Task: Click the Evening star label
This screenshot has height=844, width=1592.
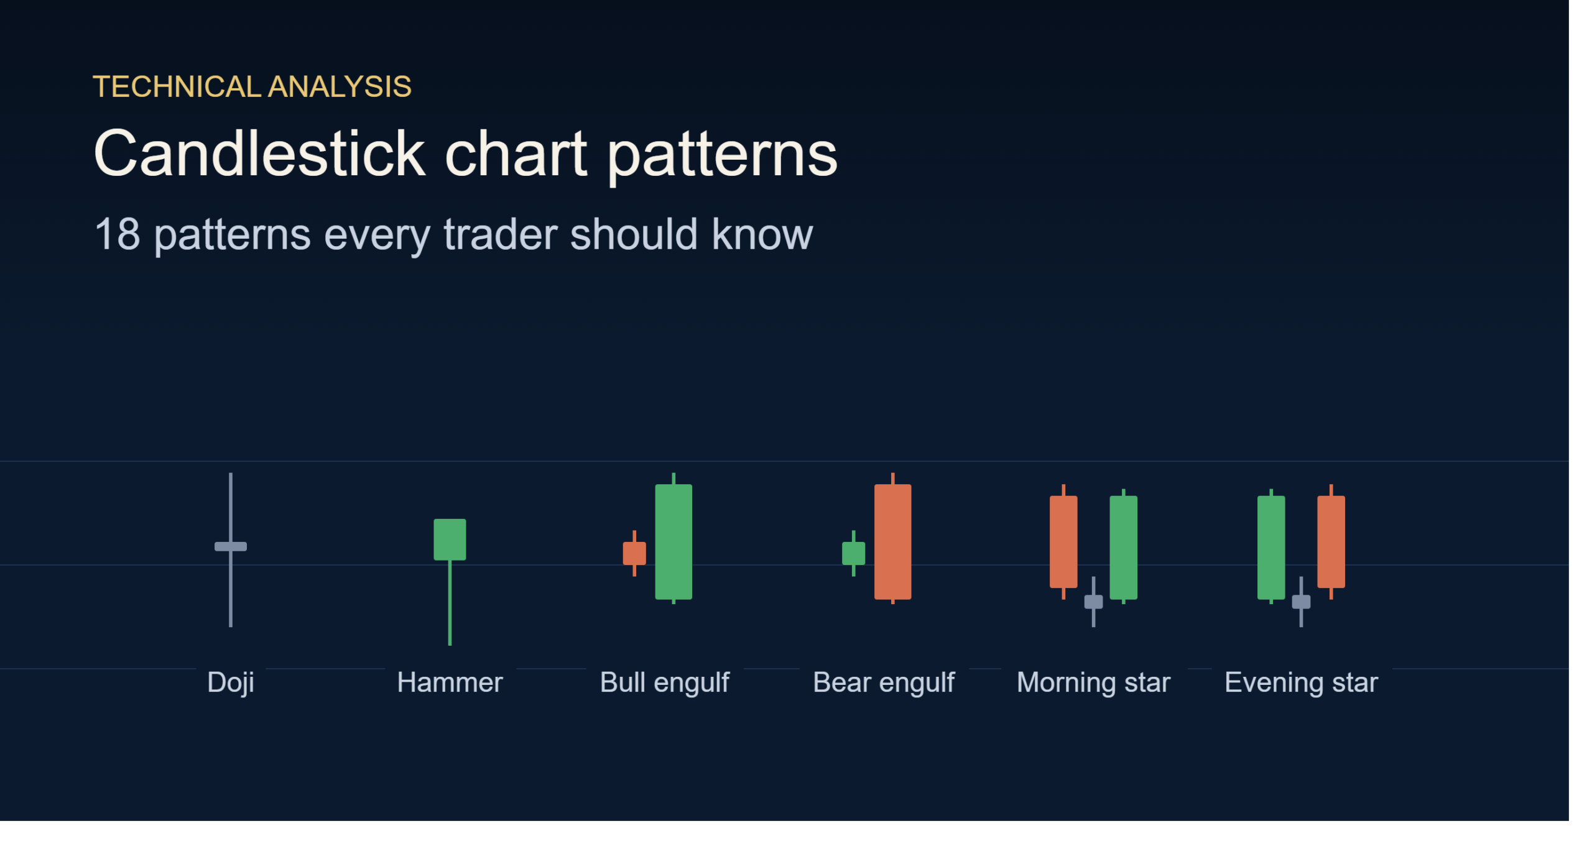Action: tap(1301, 682)
